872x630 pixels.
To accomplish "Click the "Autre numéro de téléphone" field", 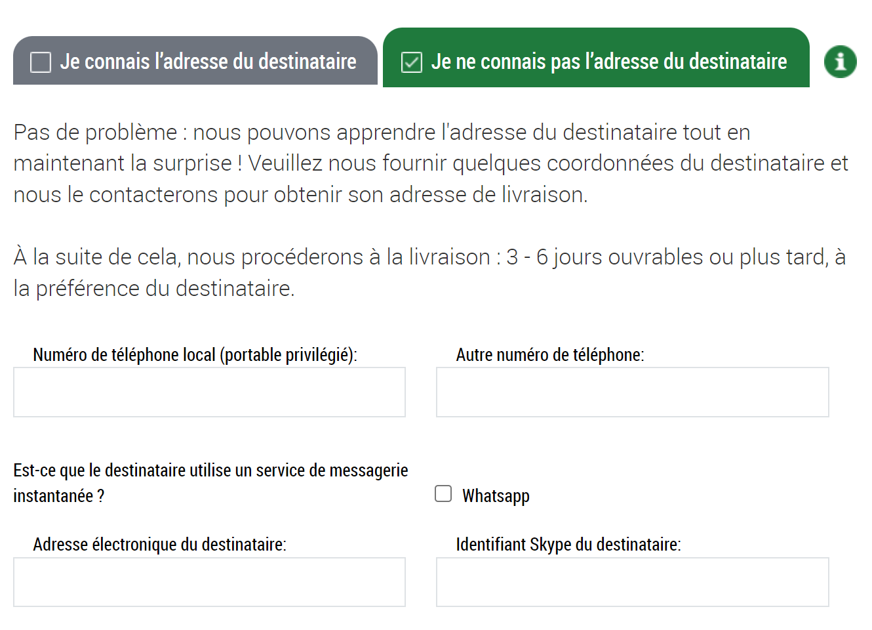I will tap(631, 392).
